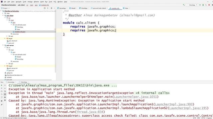Screen dimensions: 213x119
Task: Toggle soft-wrap in the console
Action: pos(5,91)
